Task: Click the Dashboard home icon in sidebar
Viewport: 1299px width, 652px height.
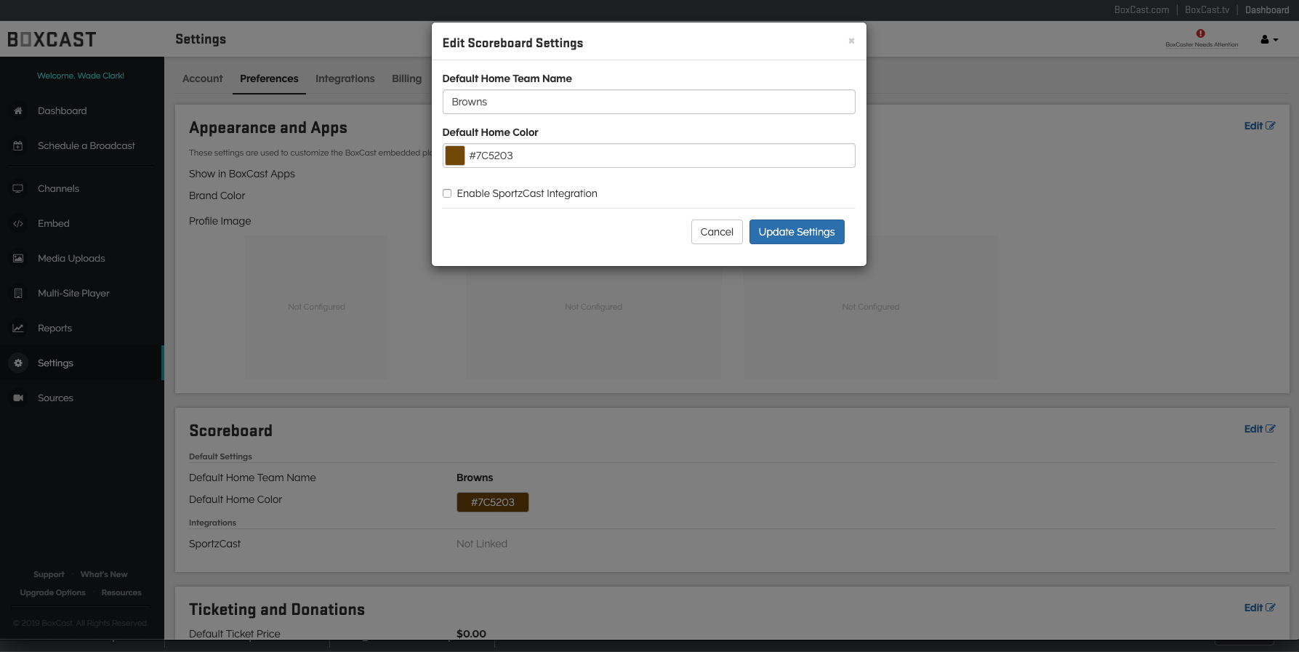Action: [x=18, y=111]
